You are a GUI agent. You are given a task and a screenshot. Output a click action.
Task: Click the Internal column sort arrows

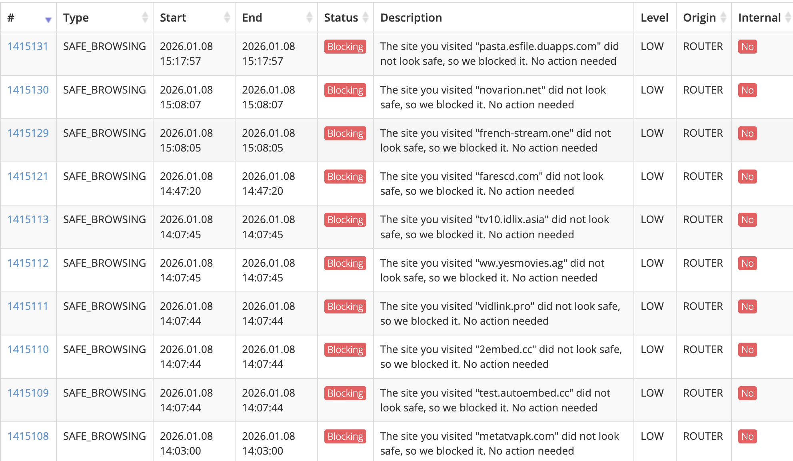point(788,18)
